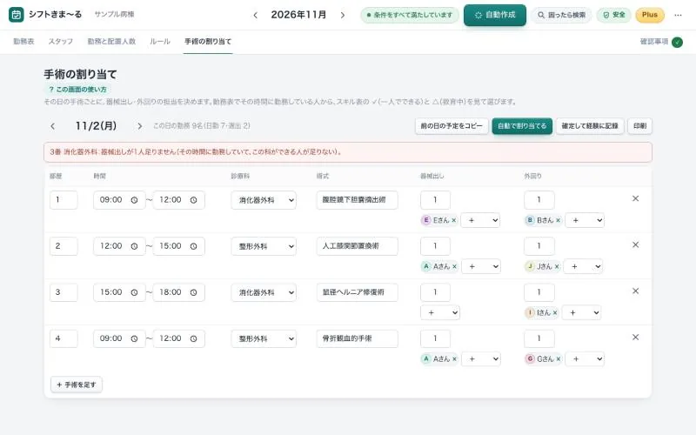Open clock picker for row 4 end 12:00
This screenshot has height=435, width=696.
[193, 338]
